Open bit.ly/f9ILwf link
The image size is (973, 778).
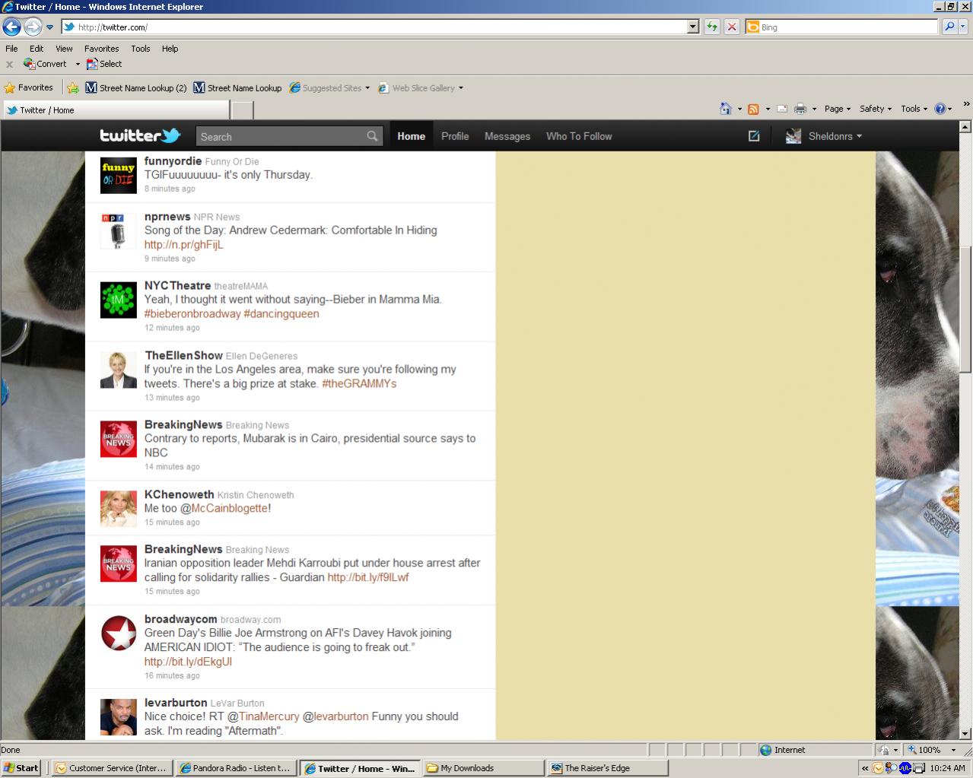click(x=368, y=577)
